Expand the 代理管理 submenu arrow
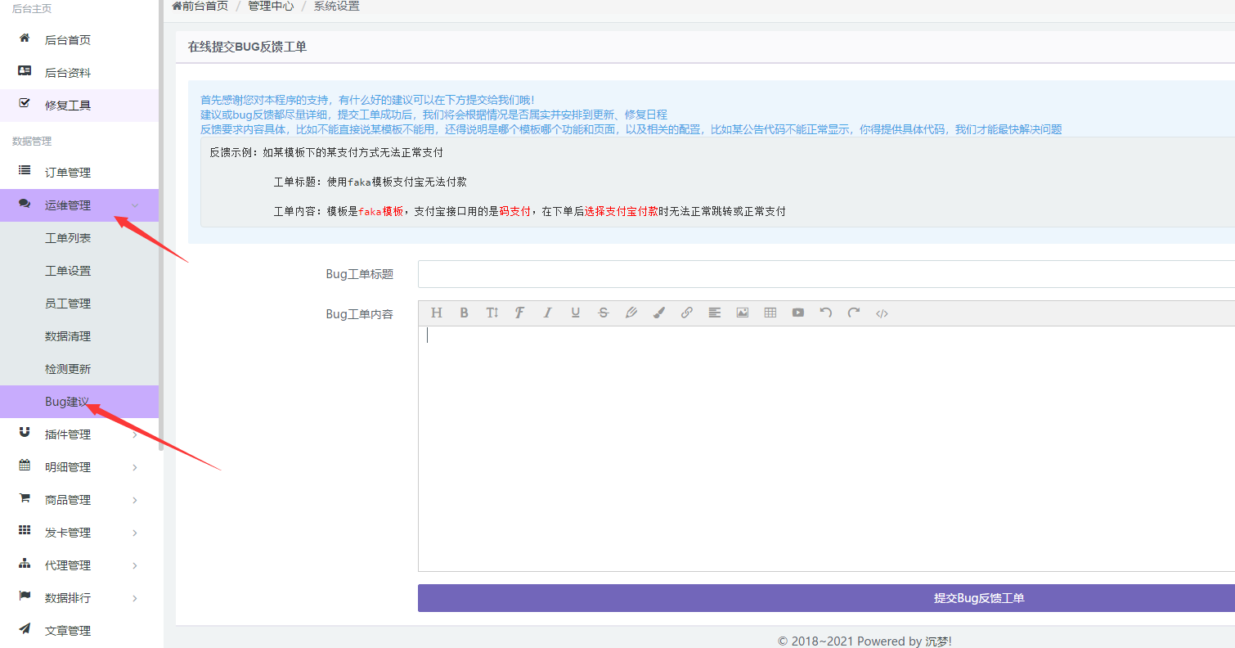The width and height of the screenshot is (1235, 648). 135,565
